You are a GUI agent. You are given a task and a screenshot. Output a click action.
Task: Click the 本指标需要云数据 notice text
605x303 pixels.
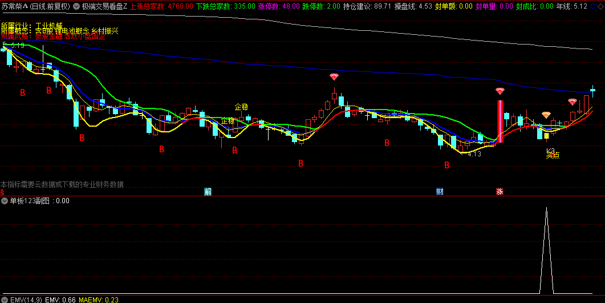[62, 184]
